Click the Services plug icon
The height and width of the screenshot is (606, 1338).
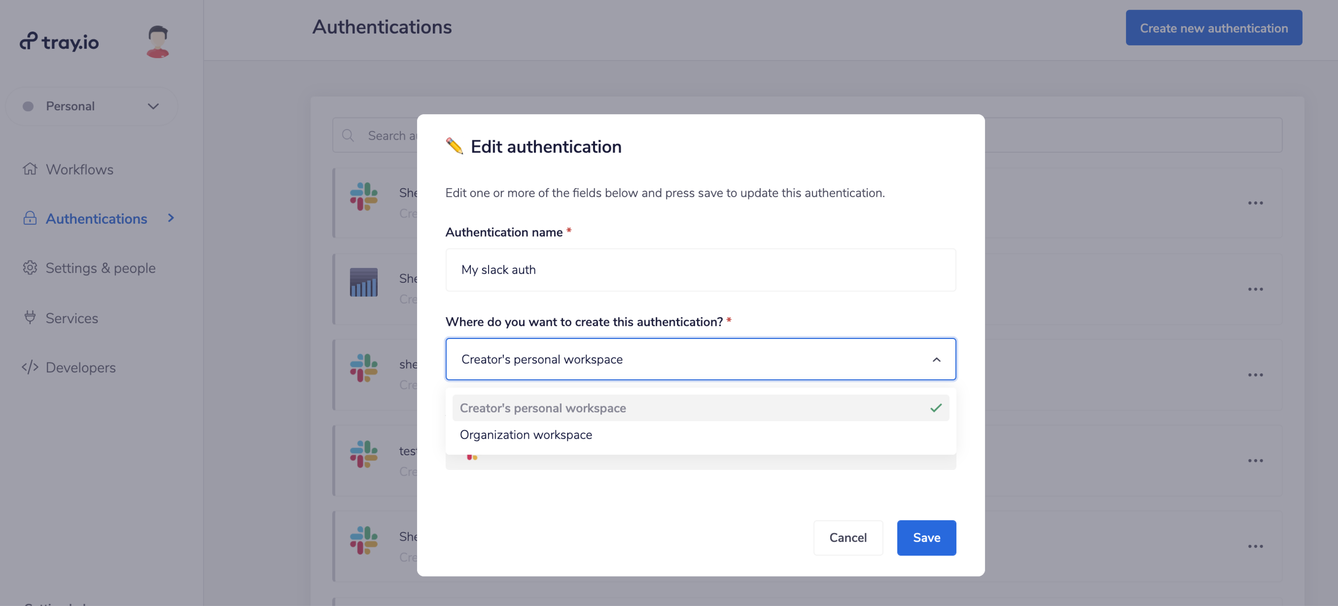(x=30, y=318)
